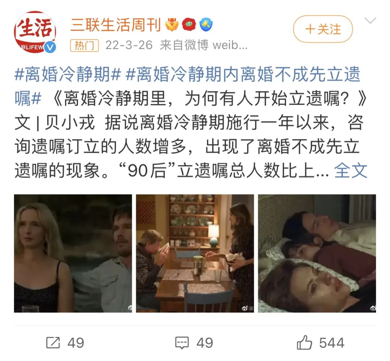Tap the 来自微博 weib... source text
This screenshot has width=390, height=361.
pos(203,45)
